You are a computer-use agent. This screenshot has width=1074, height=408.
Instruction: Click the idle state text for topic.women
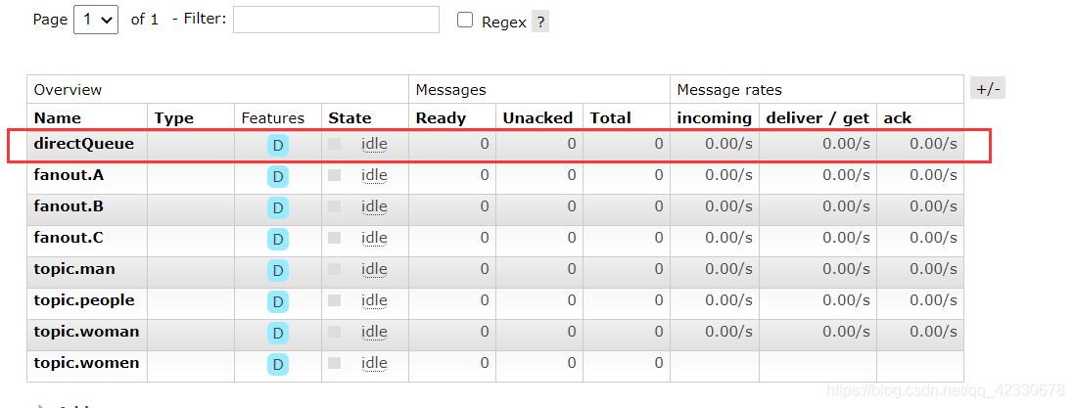tap(374, 364)
